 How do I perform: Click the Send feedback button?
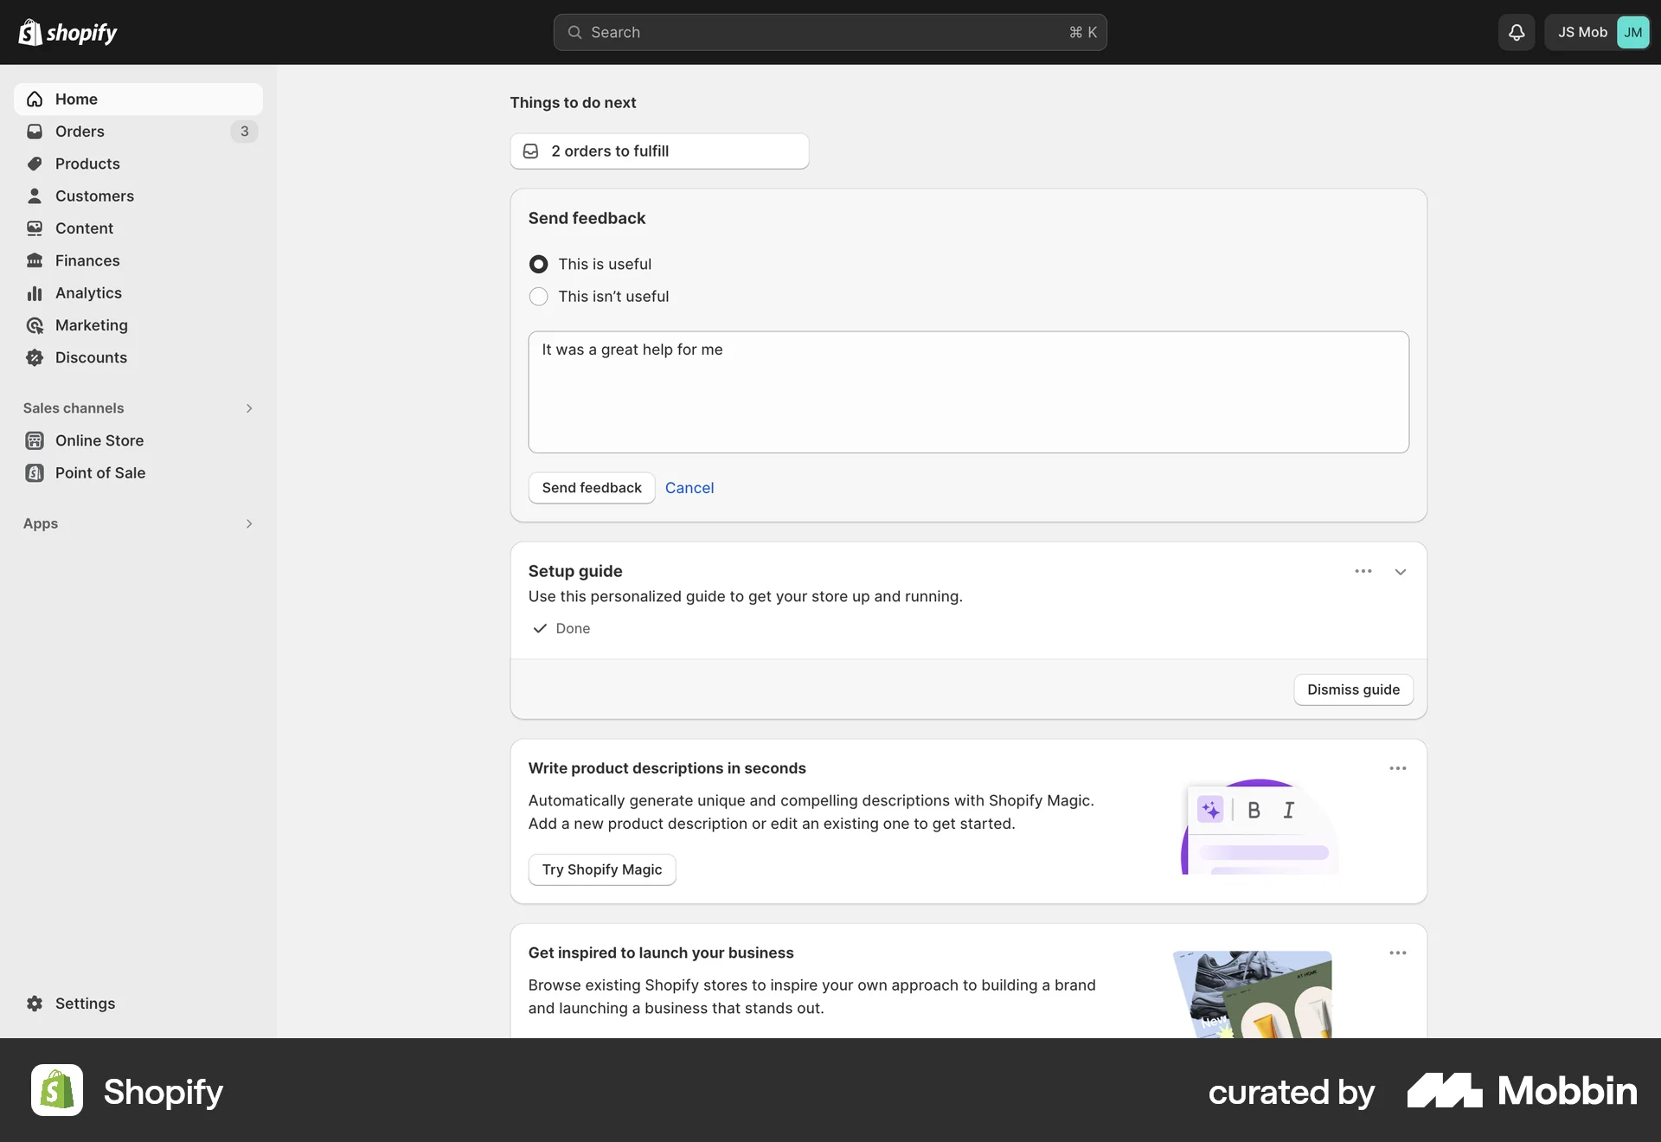[x=591, y=487]
